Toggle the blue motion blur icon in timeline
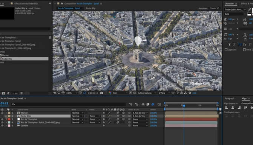 (153, 104)
